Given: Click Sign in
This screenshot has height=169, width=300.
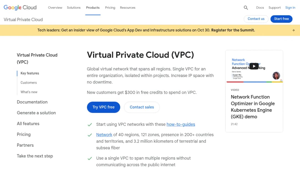Looking at the screenshot, I should click(290, 8).
